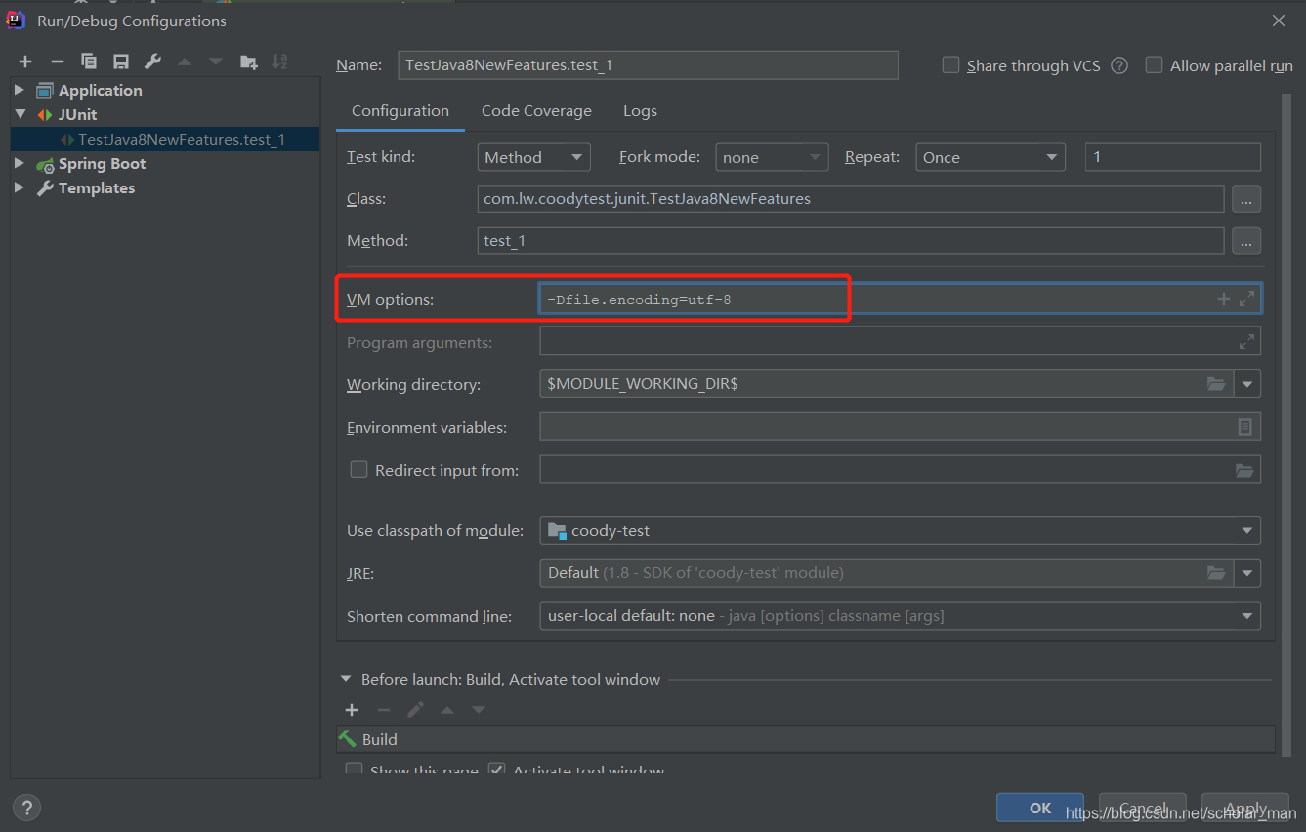Viewport: 1306px width, 832px height.
Task: Toggle Activate tool window checkbox
Action: pos(497,770)
